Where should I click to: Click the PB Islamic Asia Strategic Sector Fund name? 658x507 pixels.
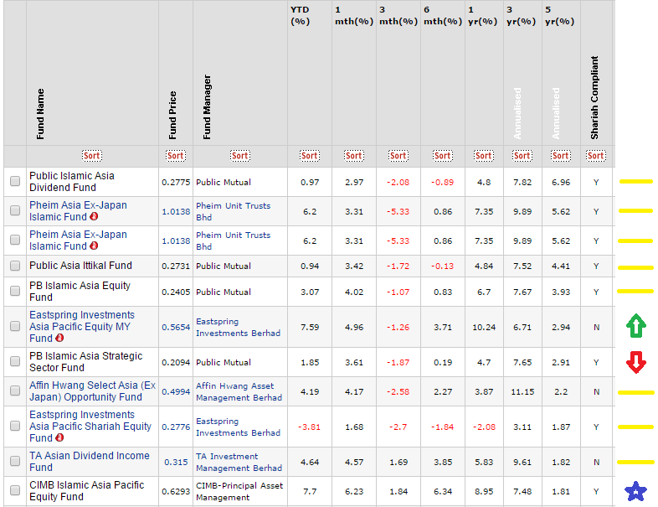click(x=86, y=362)
